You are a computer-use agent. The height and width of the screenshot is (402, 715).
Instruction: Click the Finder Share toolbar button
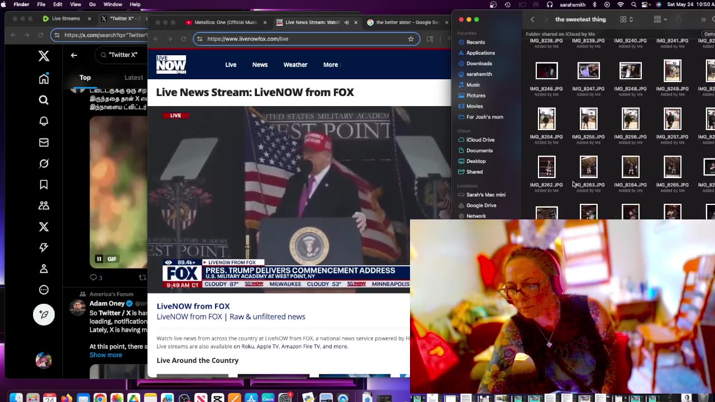679,20
